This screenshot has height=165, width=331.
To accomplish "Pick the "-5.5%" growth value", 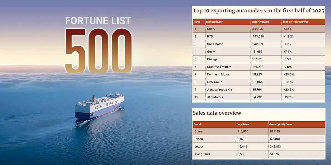I will click(287, 59).
